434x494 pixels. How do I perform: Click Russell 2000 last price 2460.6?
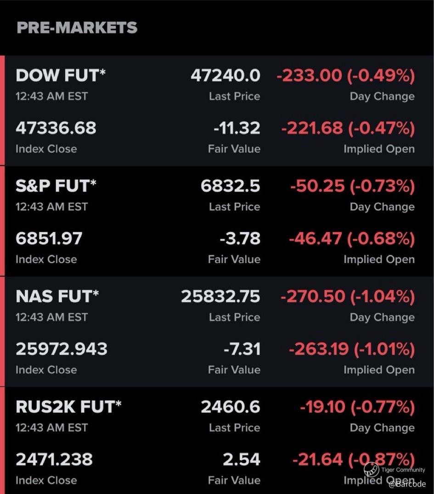tap(230, 407)
